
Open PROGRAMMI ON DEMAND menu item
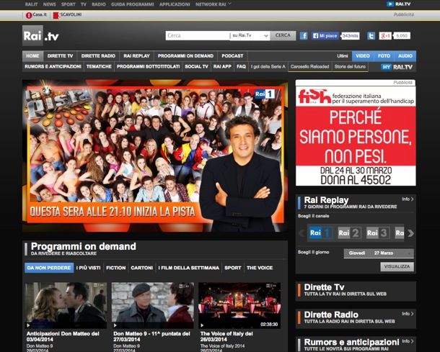click(185, 56)
